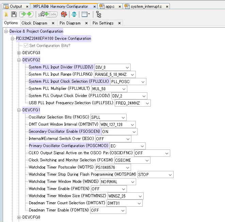Close the MPLAB Harmony Configurator tab
The width and height of the screenshot is (225, 222).
tap(94, 6)
